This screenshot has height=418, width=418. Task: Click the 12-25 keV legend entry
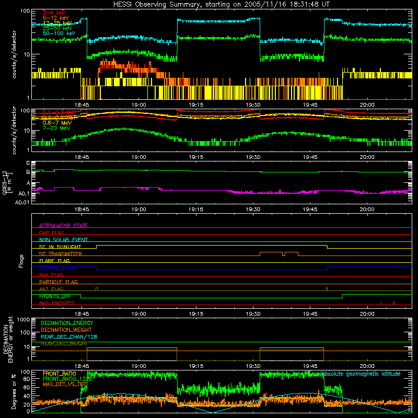pyautogui.click(x=57, y=23)
